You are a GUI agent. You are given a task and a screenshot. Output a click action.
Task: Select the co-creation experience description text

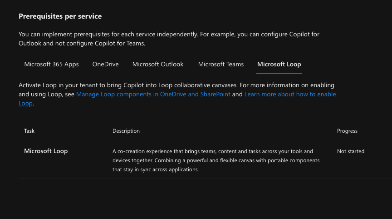click(x=216, y=160)
